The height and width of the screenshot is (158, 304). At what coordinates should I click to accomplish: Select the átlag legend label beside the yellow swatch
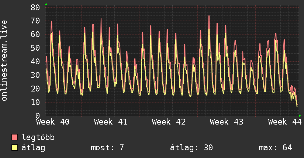(33, 148)
